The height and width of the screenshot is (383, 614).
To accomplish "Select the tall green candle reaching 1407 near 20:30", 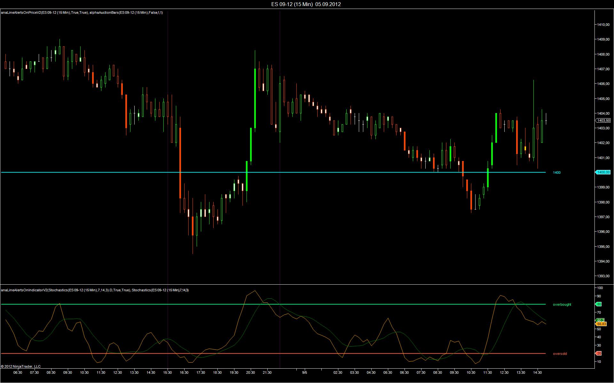I will pyautogui.click(x=255, y=98).
